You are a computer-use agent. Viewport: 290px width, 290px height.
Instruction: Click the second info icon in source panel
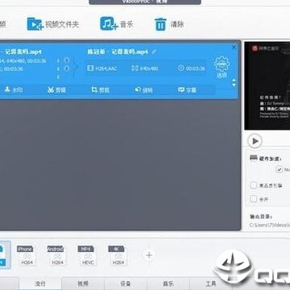tap(67, 68)
